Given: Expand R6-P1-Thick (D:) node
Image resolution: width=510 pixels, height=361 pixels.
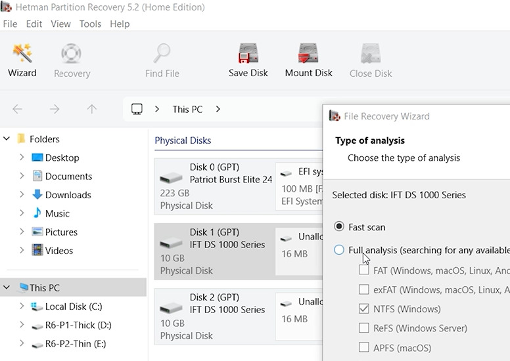Looking at the screenshot, I should point(22,324).
